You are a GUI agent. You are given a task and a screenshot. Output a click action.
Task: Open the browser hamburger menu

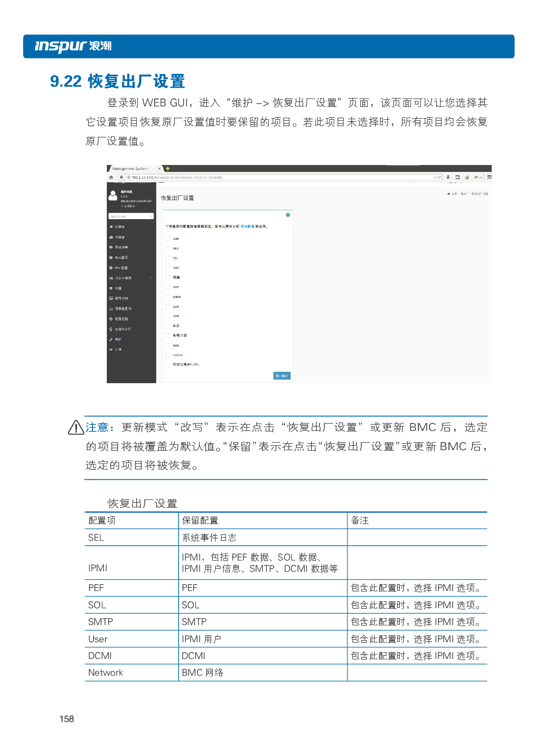(x=489, y=177)
